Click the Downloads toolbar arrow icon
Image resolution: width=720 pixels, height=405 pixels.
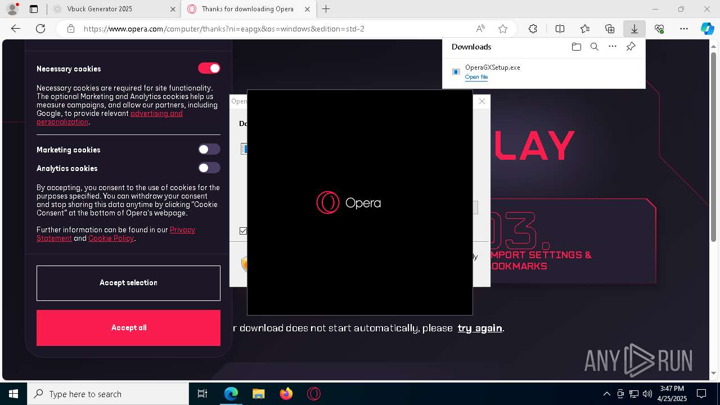click(x=634, y=29)
